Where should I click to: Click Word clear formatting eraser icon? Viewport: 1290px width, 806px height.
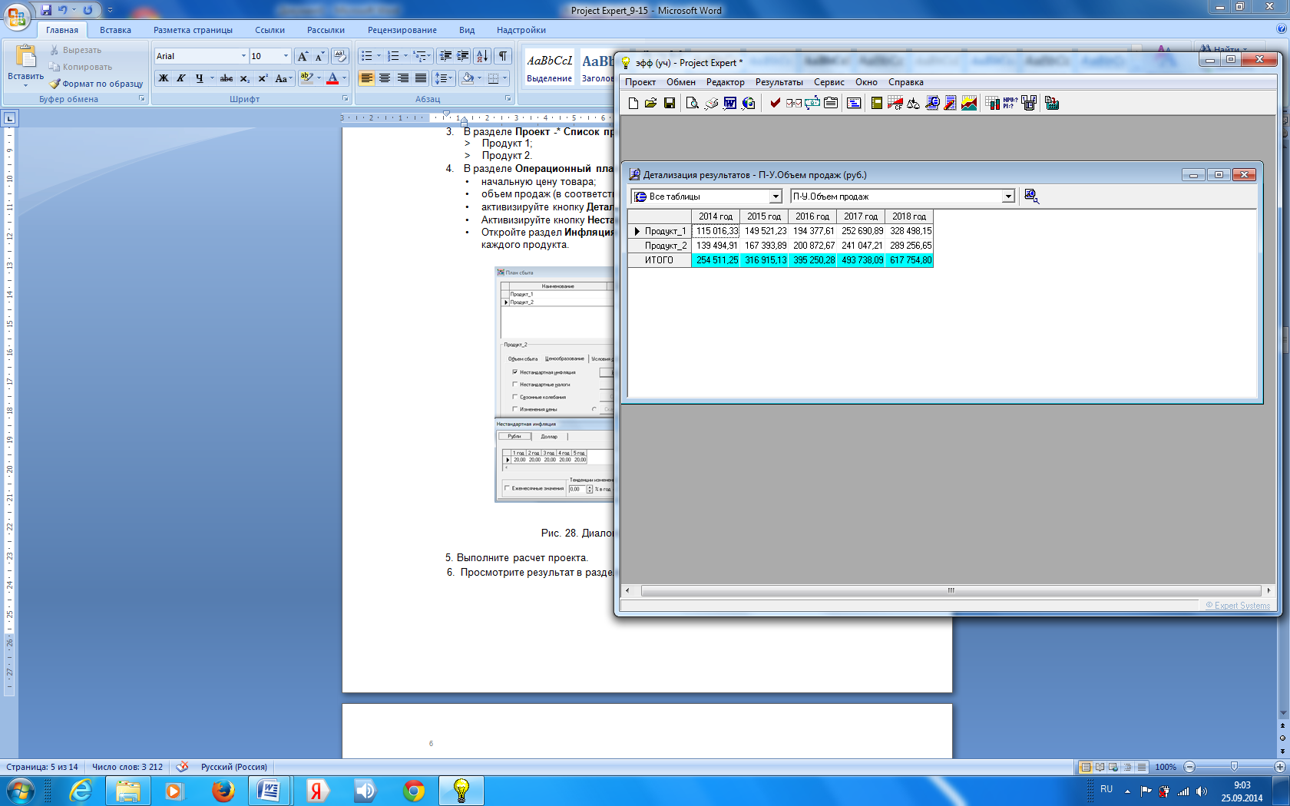pos(340,56)
